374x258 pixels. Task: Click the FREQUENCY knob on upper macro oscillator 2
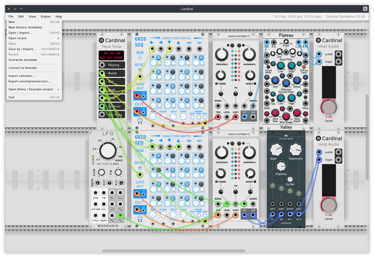click(222, 54)
